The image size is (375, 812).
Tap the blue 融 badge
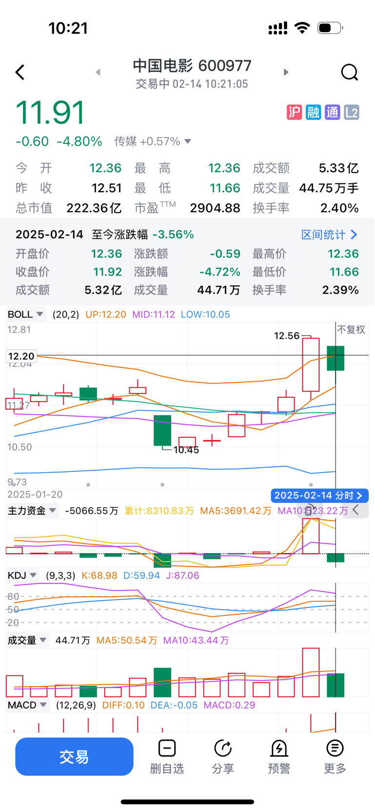(313, 113)
